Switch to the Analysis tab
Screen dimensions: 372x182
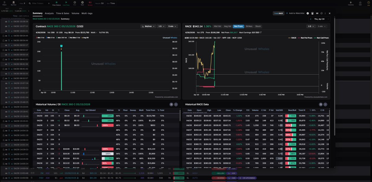(x=49, y=13)
